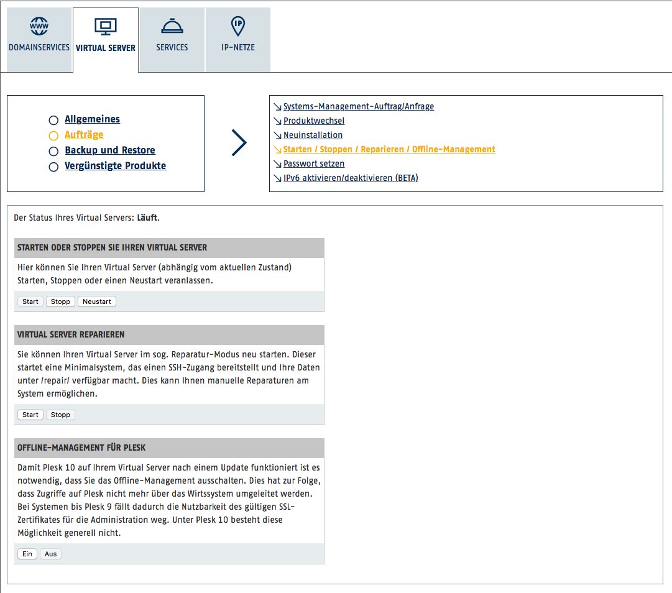
Task: Open the SERVICES tab
Action: [172, 39]
